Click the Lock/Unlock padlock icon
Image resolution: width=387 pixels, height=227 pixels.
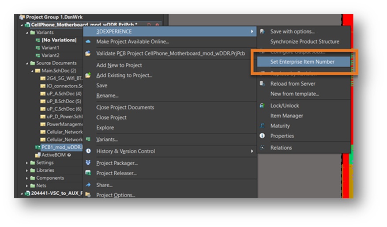pyautogui.click(x=263, y=106)
